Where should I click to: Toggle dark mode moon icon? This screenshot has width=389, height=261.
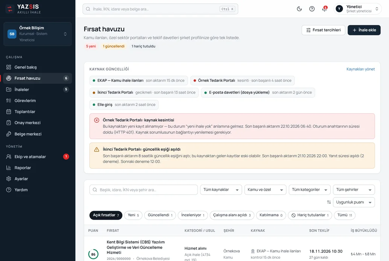(x=299, y=9)
